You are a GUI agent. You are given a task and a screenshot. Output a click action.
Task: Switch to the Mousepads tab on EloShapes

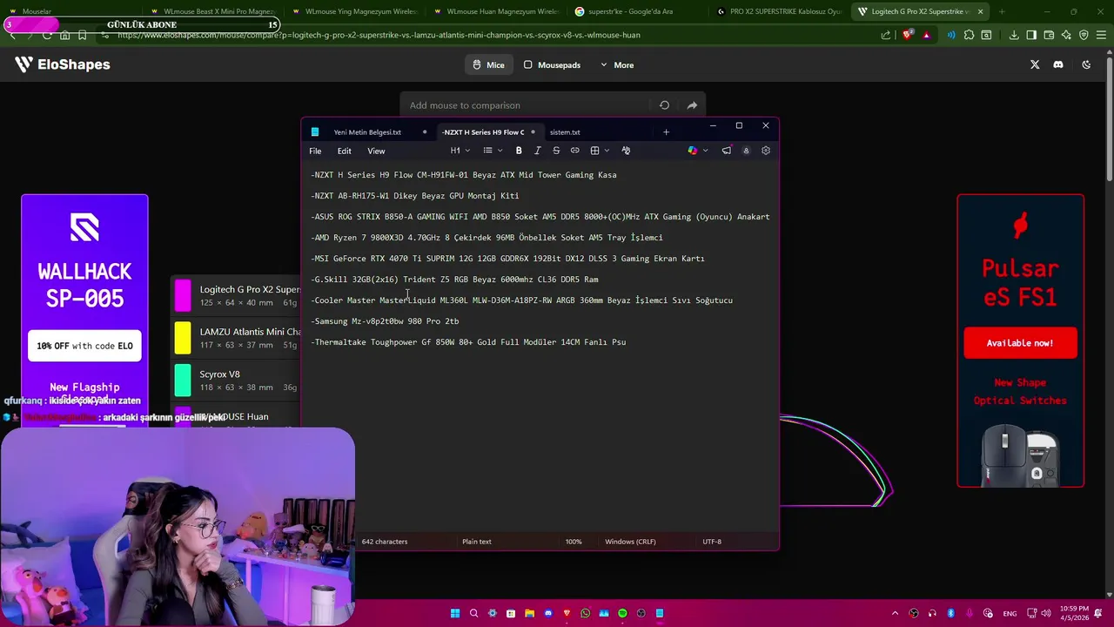point(552,65)
